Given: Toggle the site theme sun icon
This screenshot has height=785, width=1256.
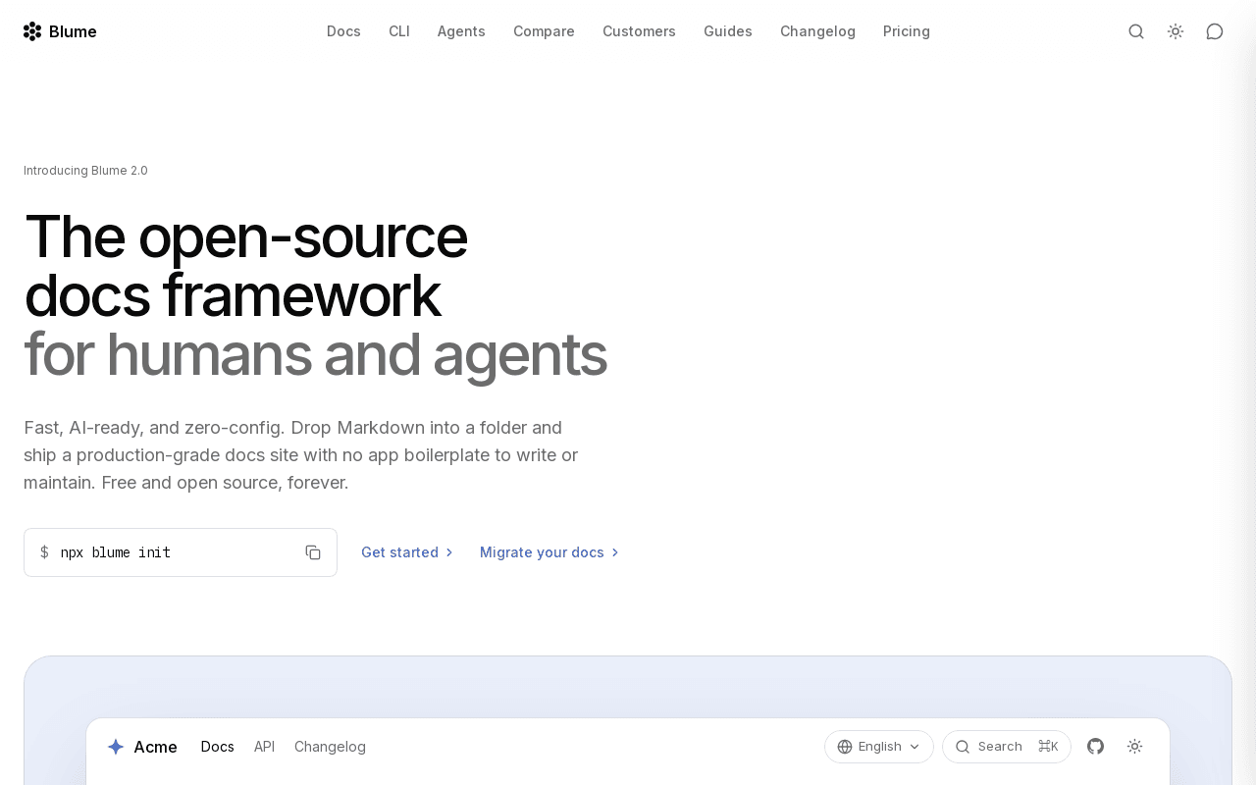Looking at the screenshot, I should [x=1176, y=31].
